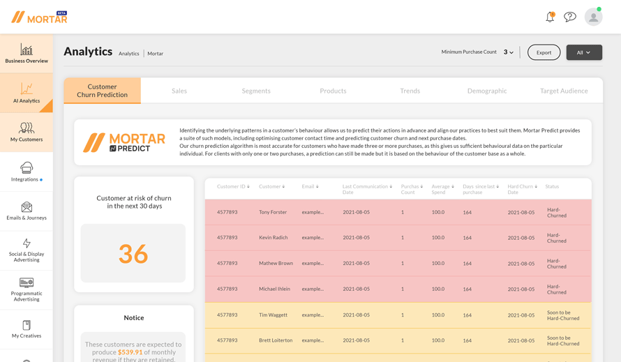621x362 pixels.
Task: Click the notifications bell icon
Action: 550,17
